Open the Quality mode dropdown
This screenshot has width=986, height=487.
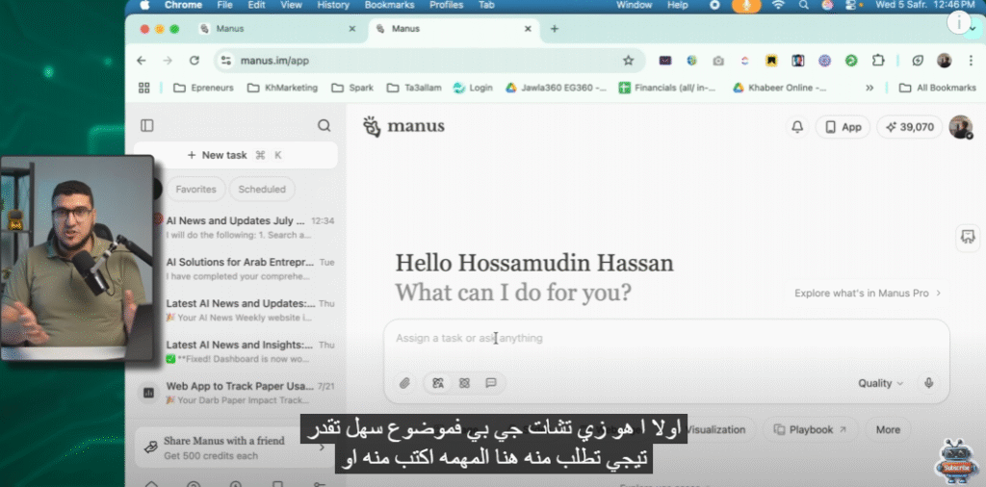click(880, 383)
